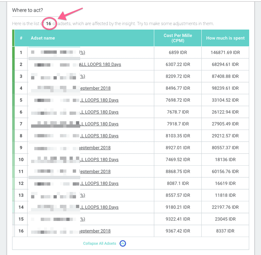Select the LOOPS 180 Days adset in row 14
The height and width of the screenshot is (255, 261).
tap(99, 207)
